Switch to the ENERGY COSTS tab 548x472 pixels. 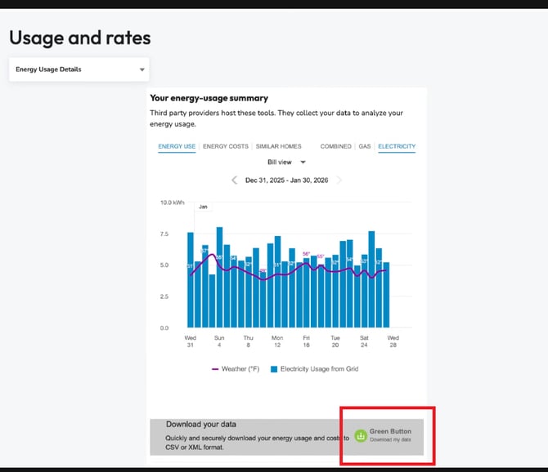226,147
